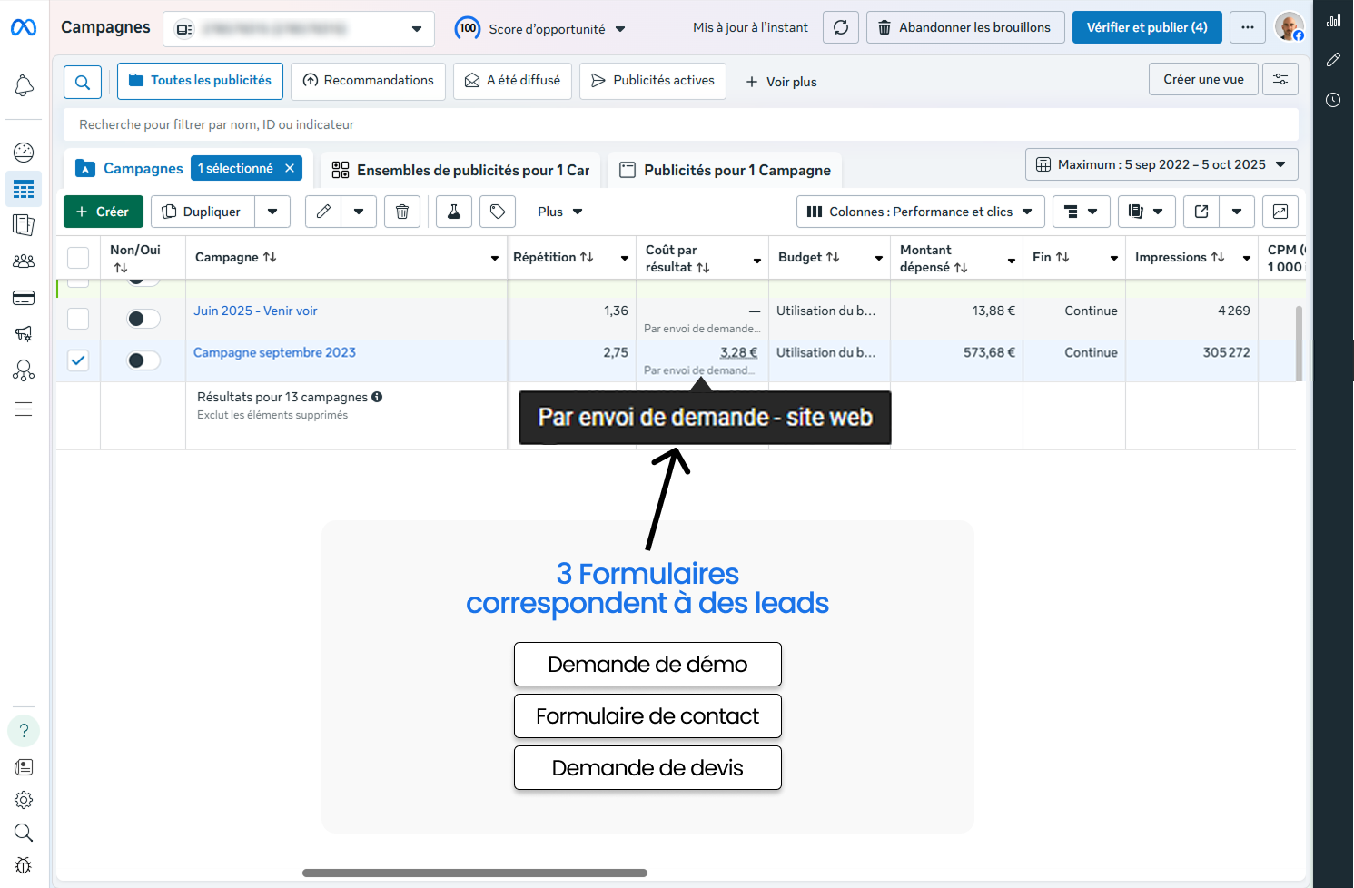Toggle Campagne septembre 2023 on/off switch
The image size is (1354, 888).
click(143, 360)
